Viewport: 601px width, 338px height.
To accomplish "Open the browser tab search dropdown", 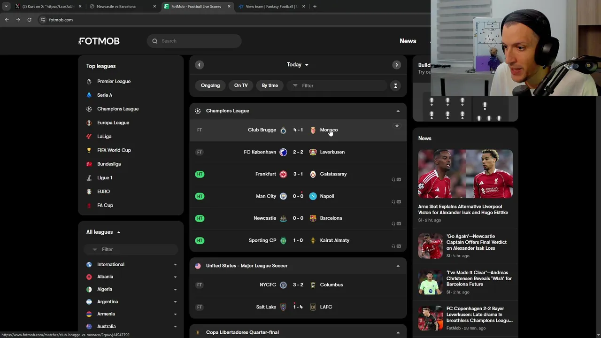I will (6, 7).
